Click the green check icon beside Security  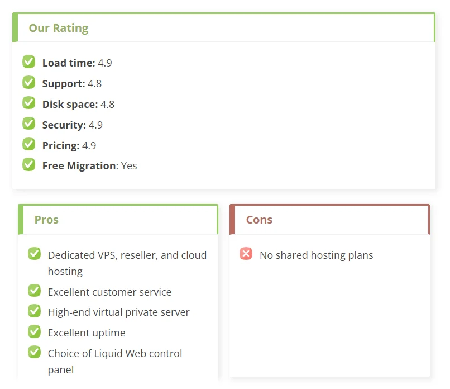point(28,124)
